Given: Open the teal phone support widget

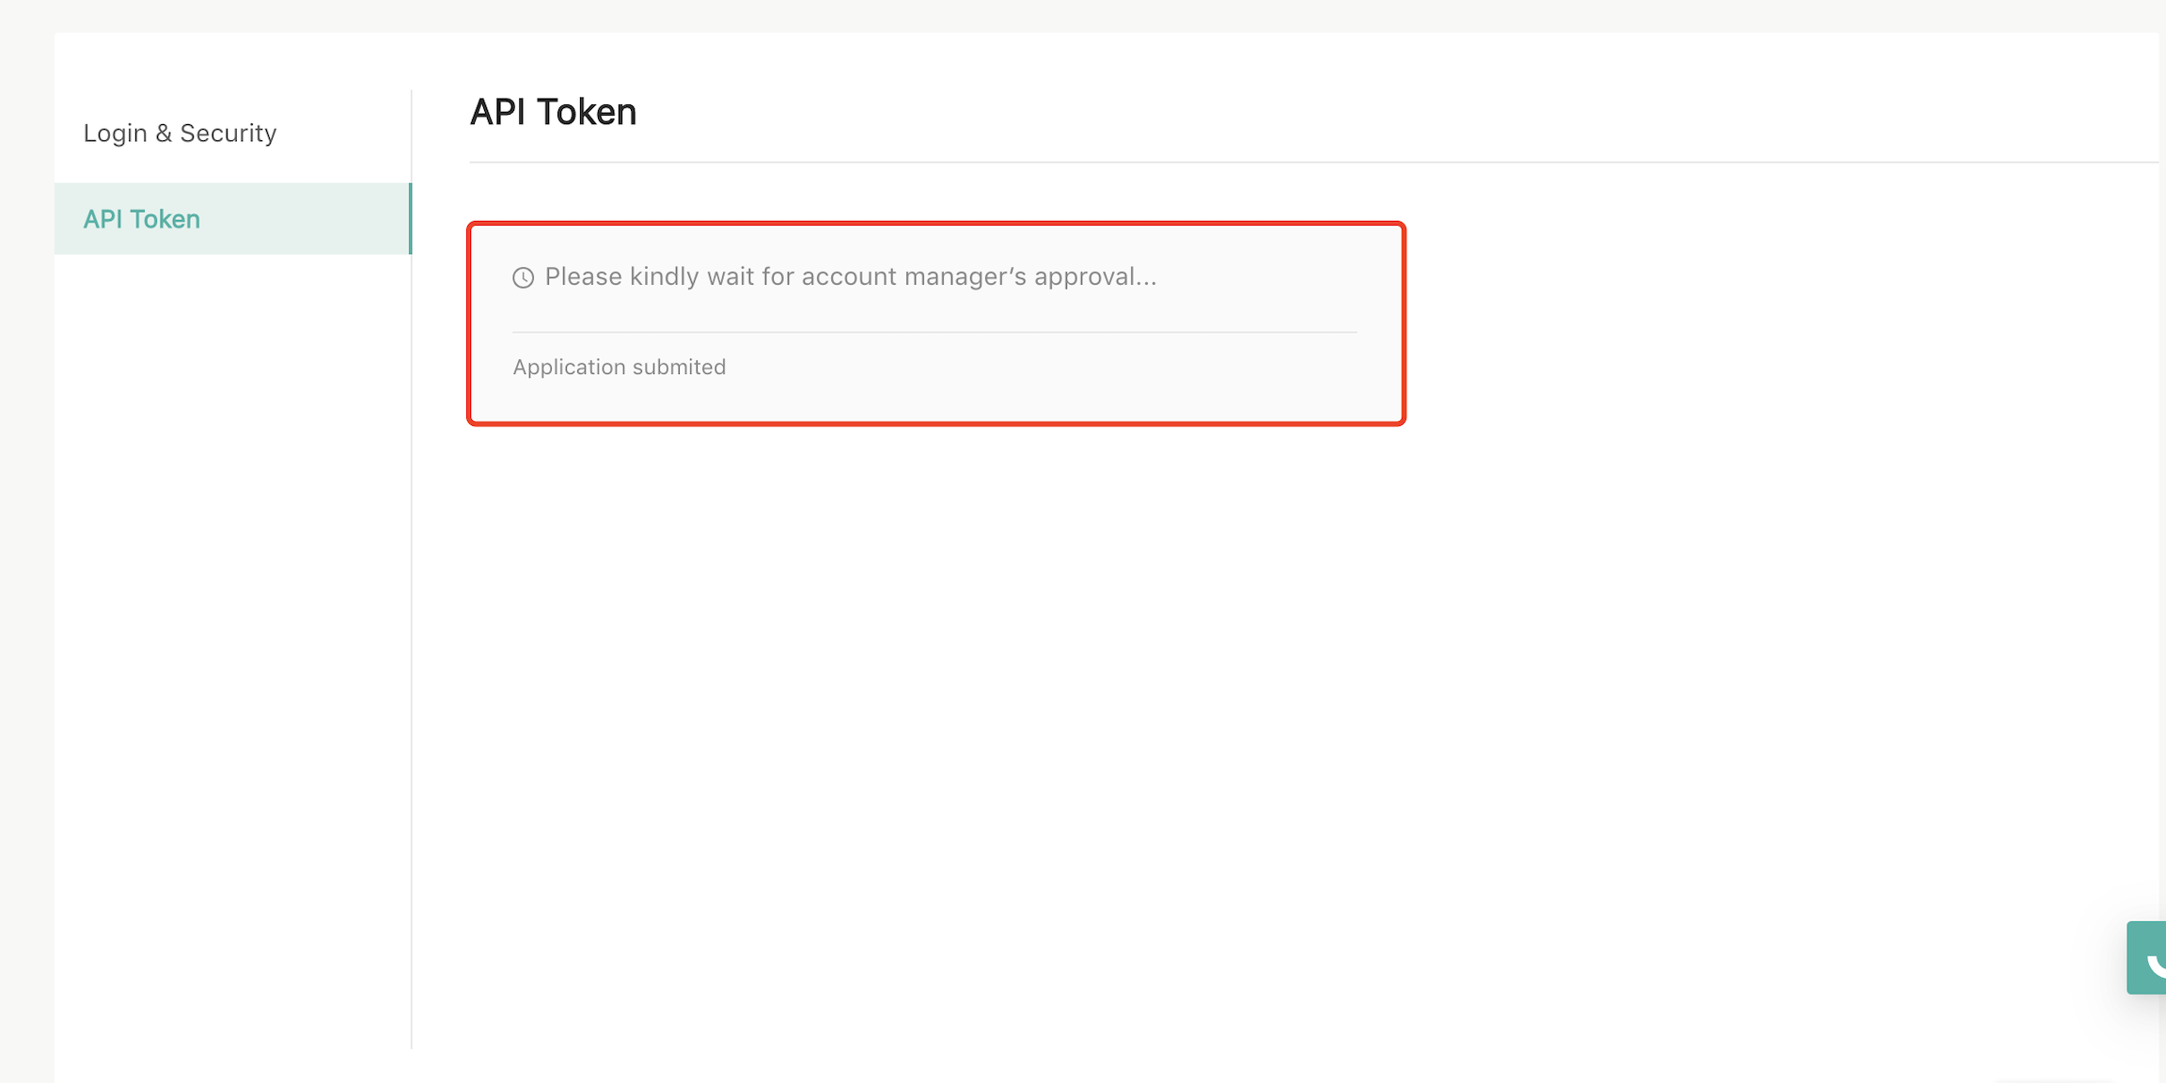Looking at the screenshot, I should (x=2148, y=958).
